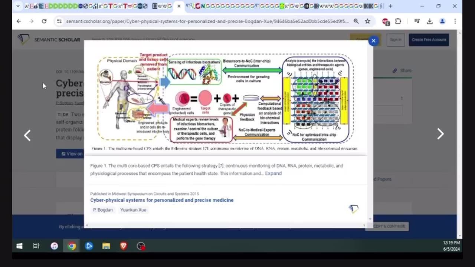Open the iTunes music app on taskbar

(x=54, y=246)
